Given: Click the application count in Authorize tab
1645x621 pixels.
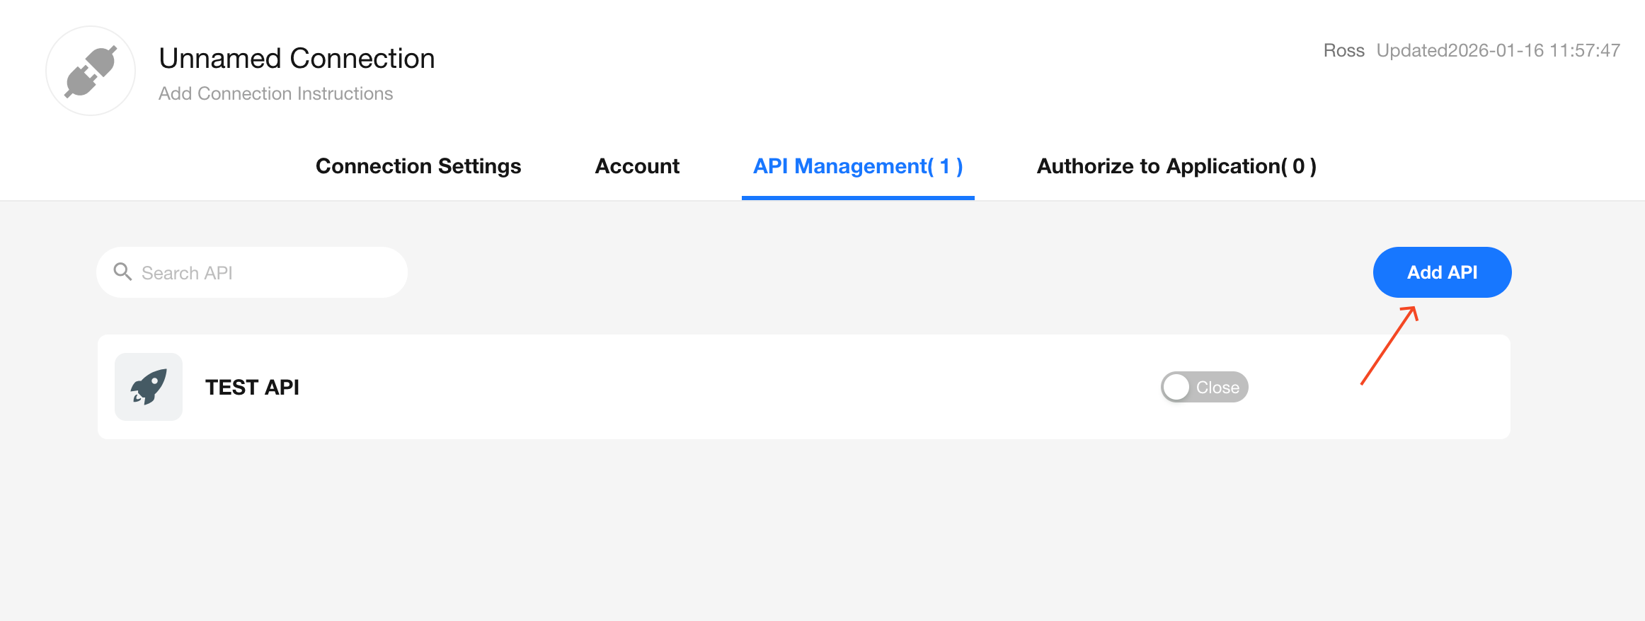Looking at the screenshot, I should (x=1299, y=166).
